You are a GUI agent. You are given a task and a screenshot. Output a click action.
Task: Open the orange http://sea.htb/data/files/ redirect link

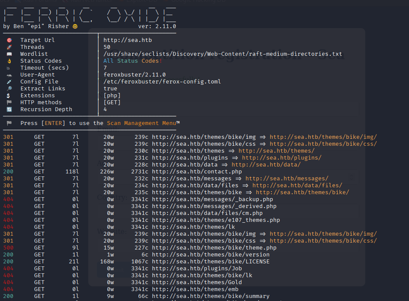297,186
